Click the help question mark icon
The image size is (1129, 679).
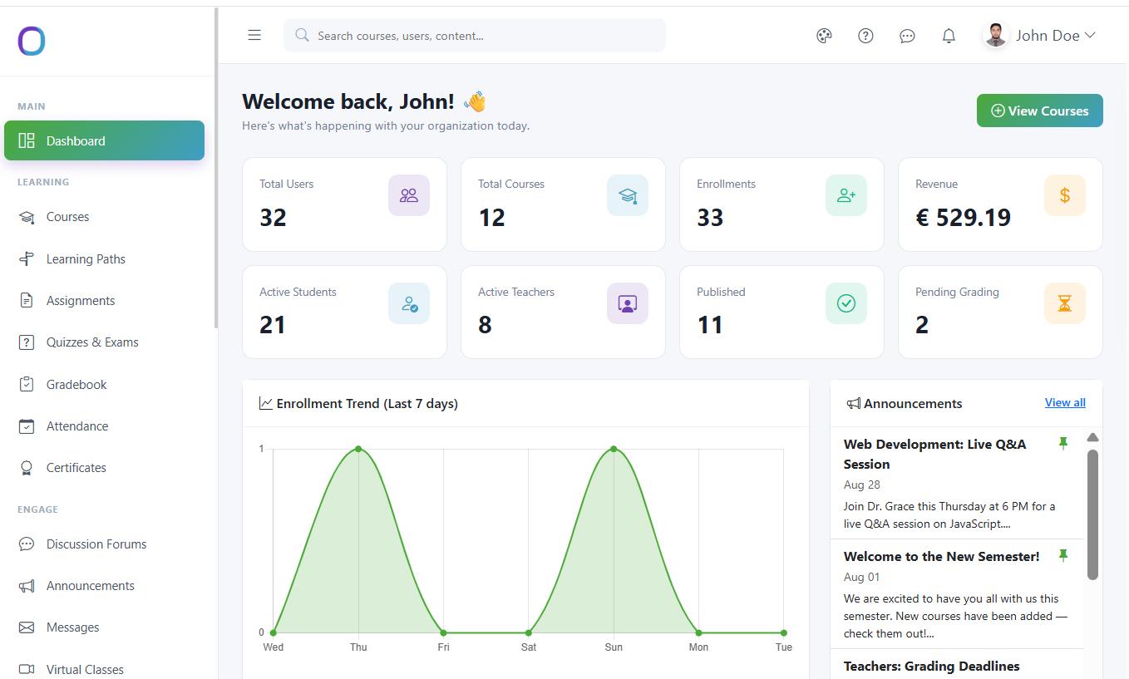coord(865,36)
